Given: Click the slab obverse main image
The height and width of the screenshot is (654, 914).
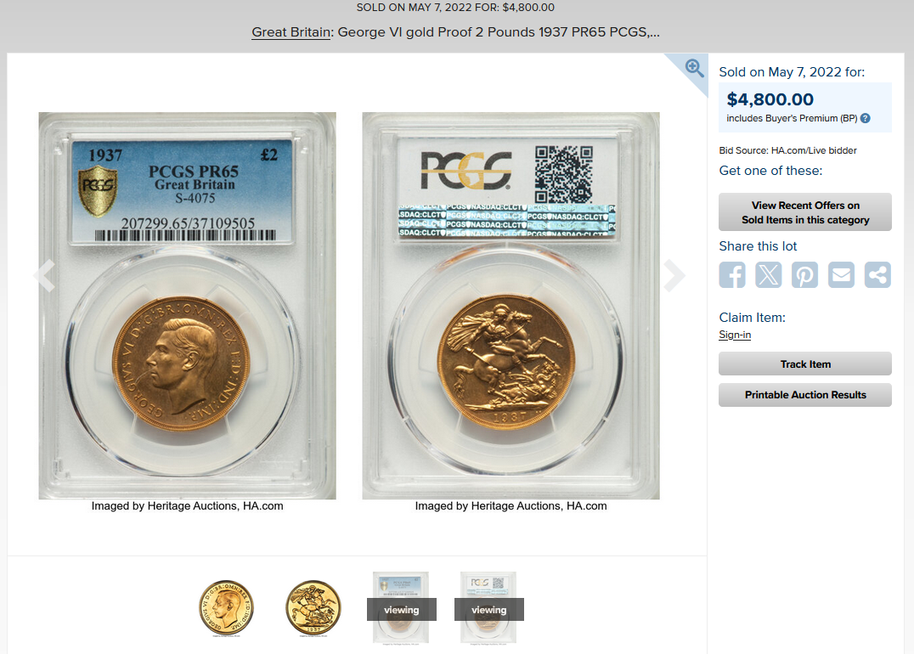Looking at the screenshot, I should pos(187,306).
